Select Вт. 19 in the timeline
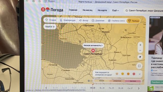The width and height of the screenshot is (163, 92). coord(55,88)
